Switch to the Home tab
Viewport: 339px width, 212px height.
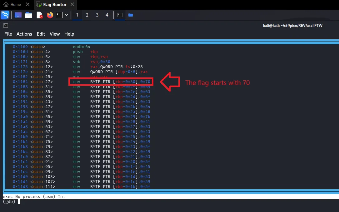point(12,4)
